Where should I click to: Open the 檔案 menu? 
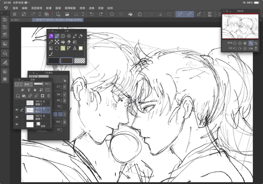pos(16,8)
